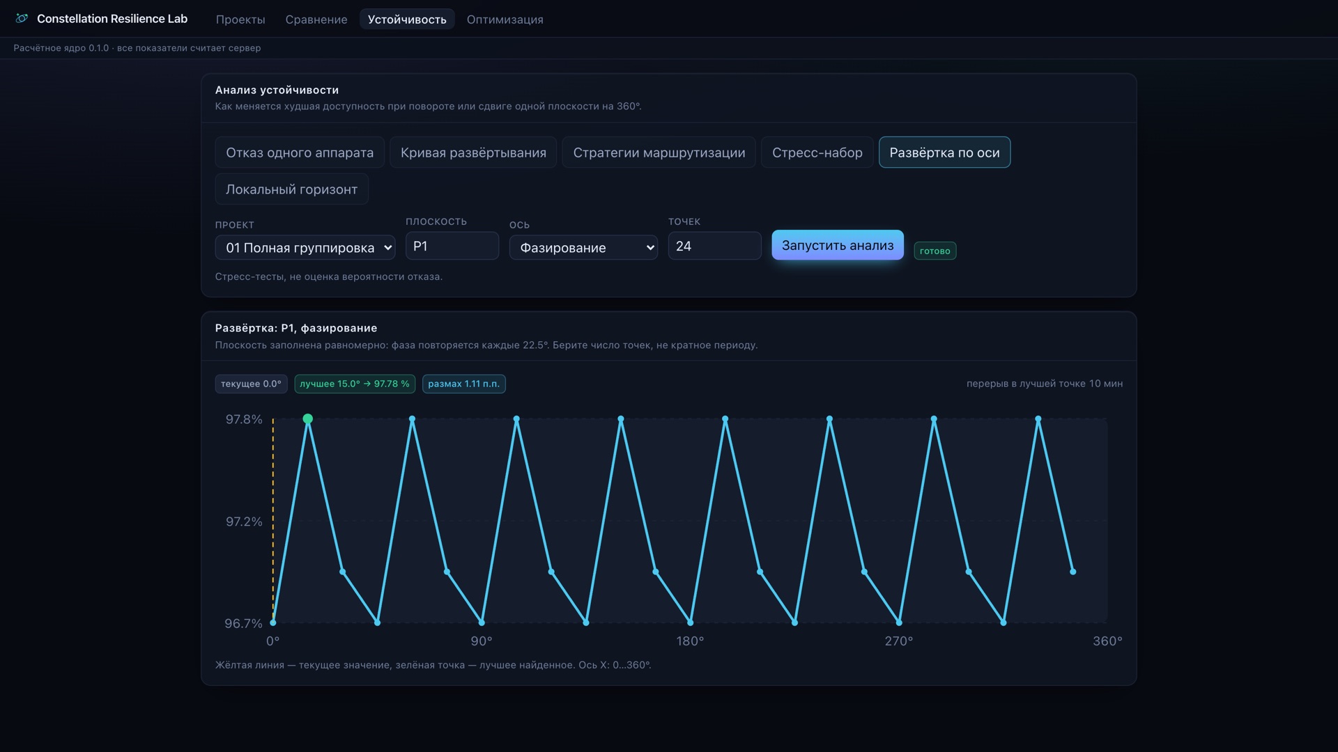Click the текущее 0.0° badge
1338x752 pixels.
pos(251,384)
